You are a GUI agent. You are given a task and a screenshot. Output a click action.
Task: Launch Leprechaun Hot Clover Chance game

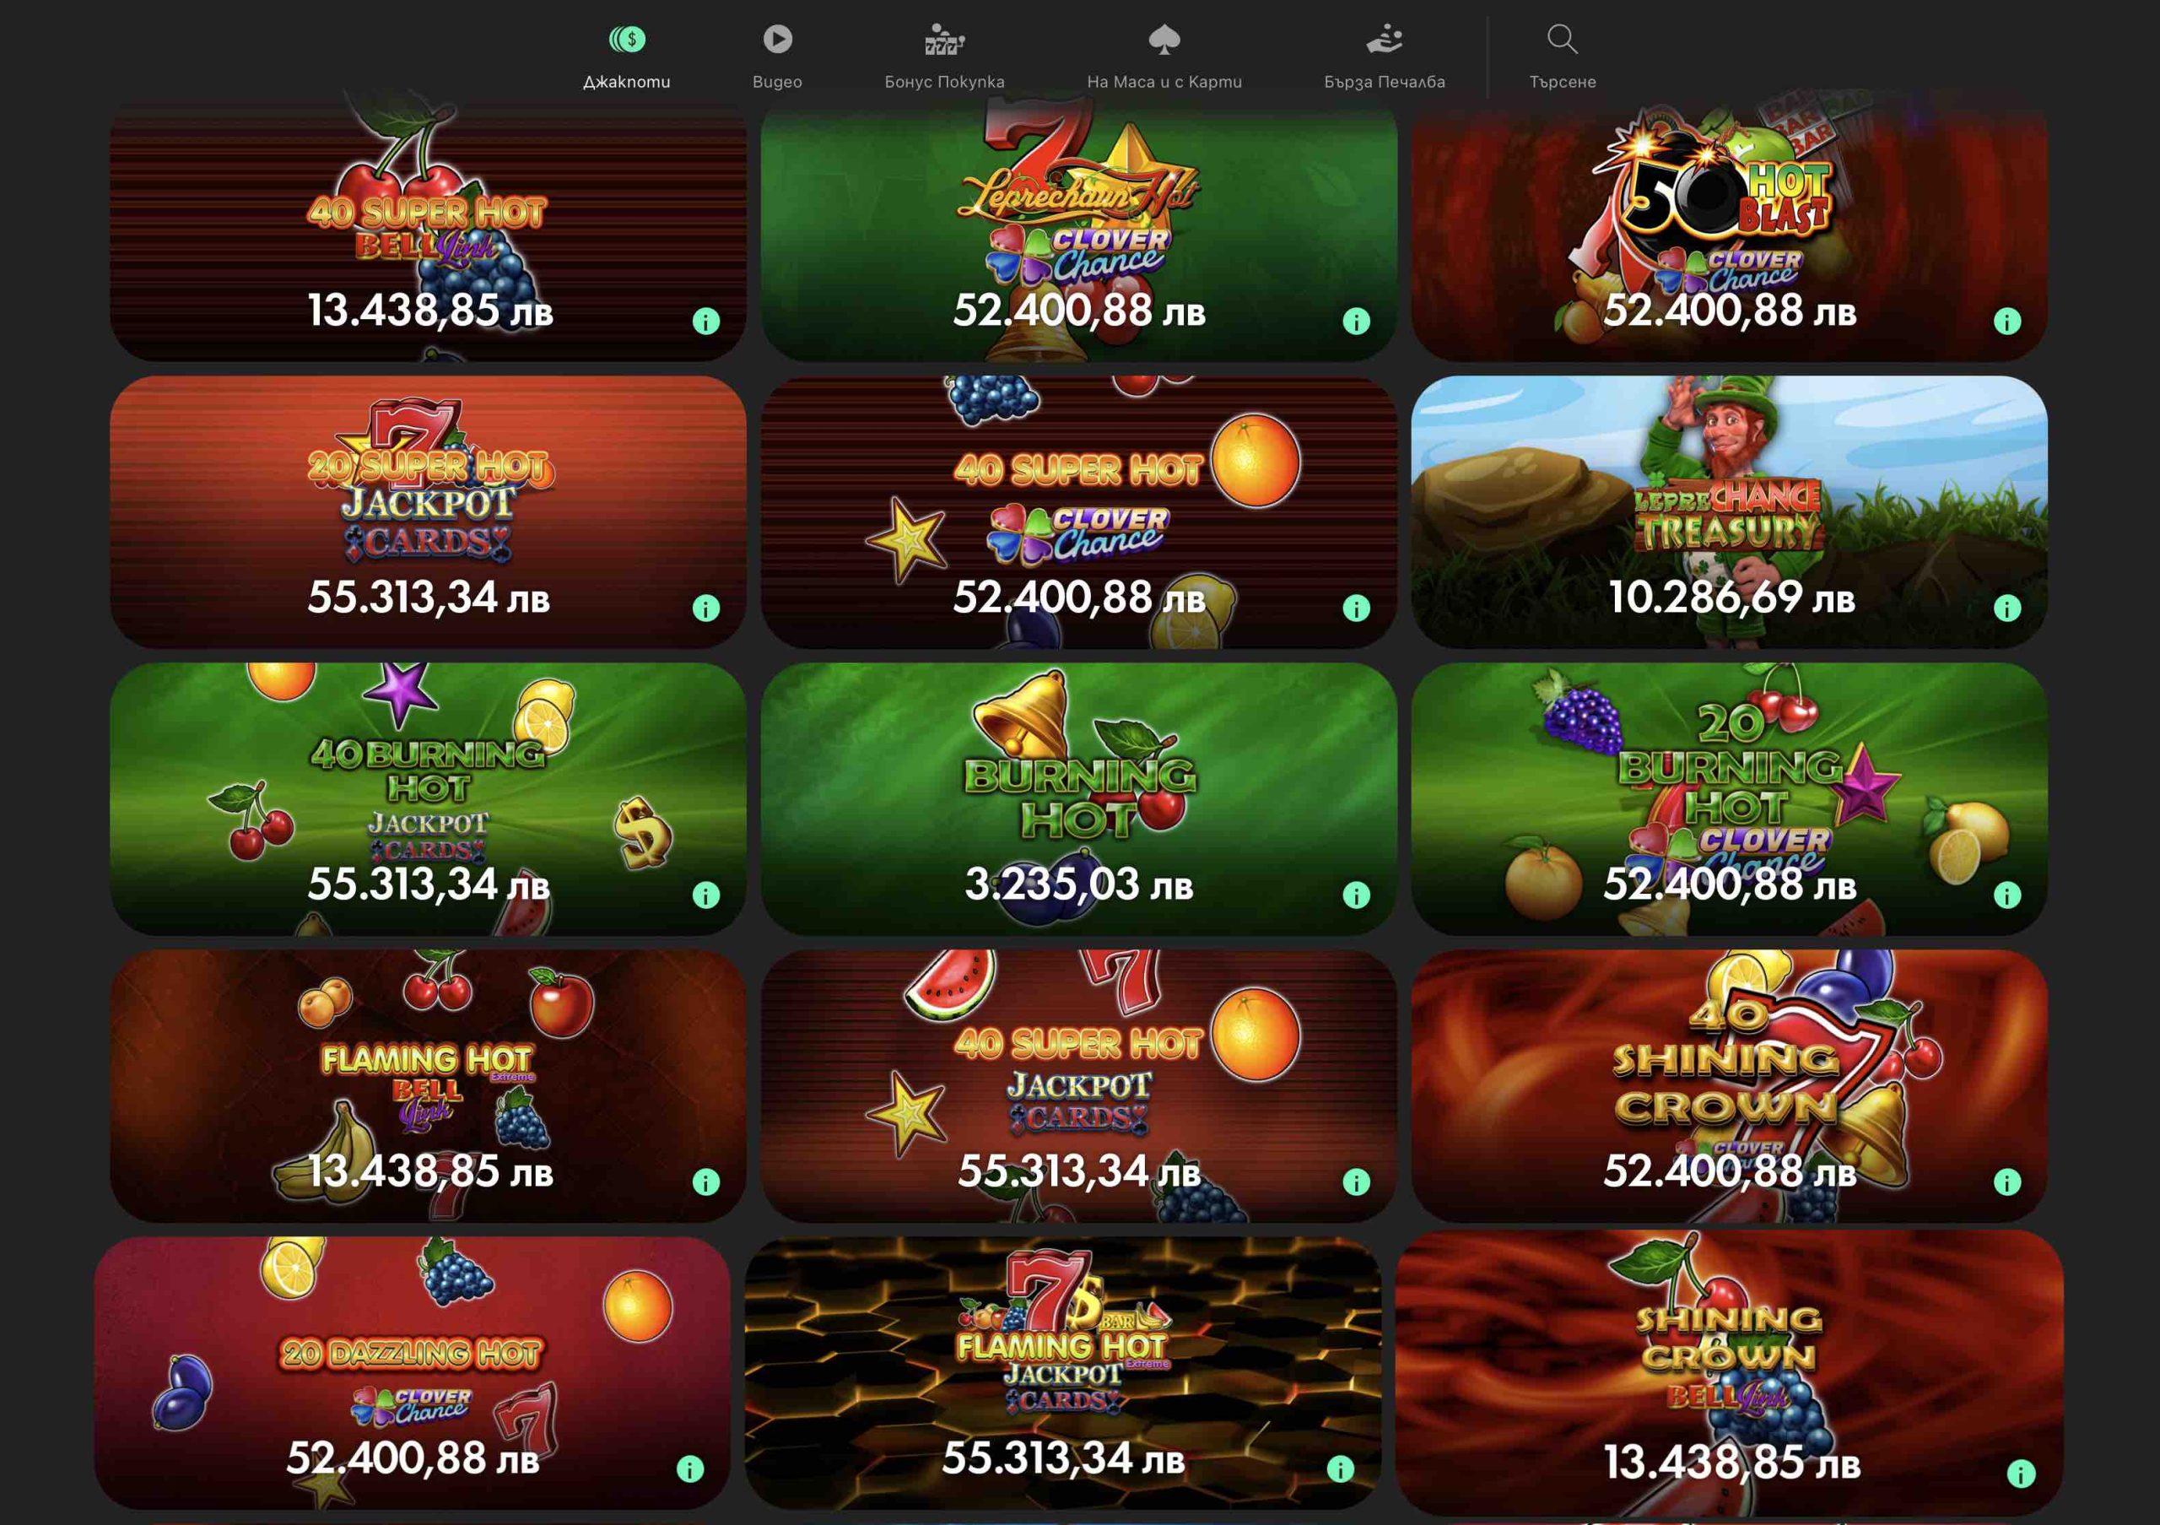[x=1078, y=226]
